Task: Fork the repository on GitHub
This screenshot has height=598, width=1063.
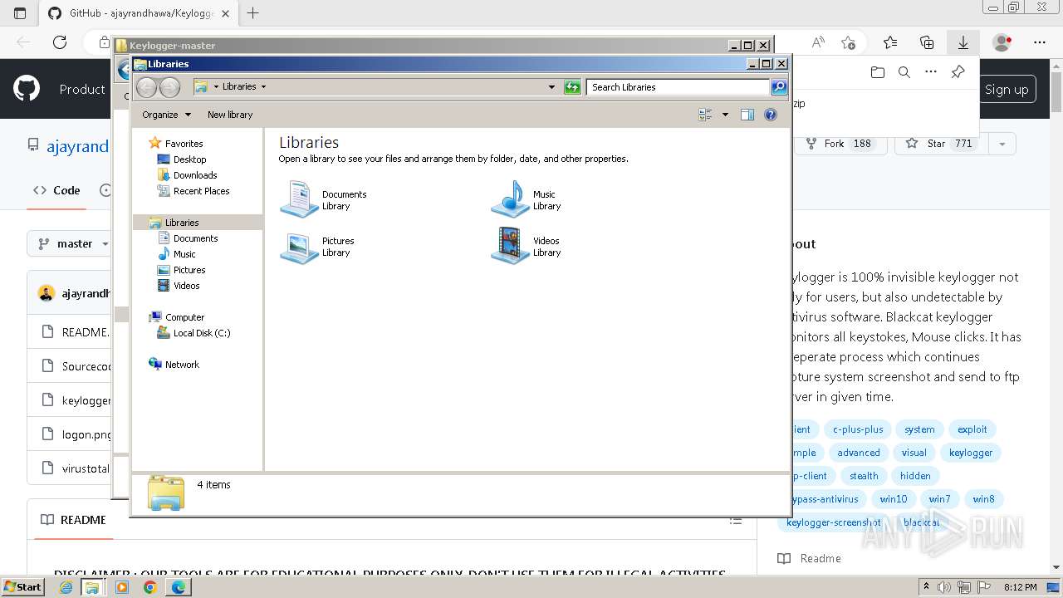Action: coord(840,144)
